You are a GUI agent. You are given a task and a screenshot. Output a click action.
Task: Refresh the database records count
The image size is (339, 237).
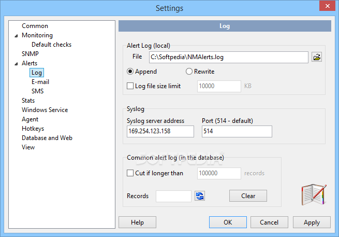coord(200,196)
